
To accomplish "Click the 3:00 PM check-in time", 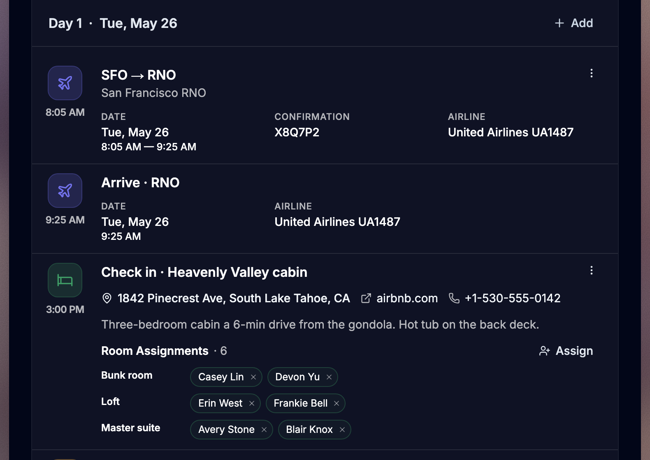I will (65, 310).
